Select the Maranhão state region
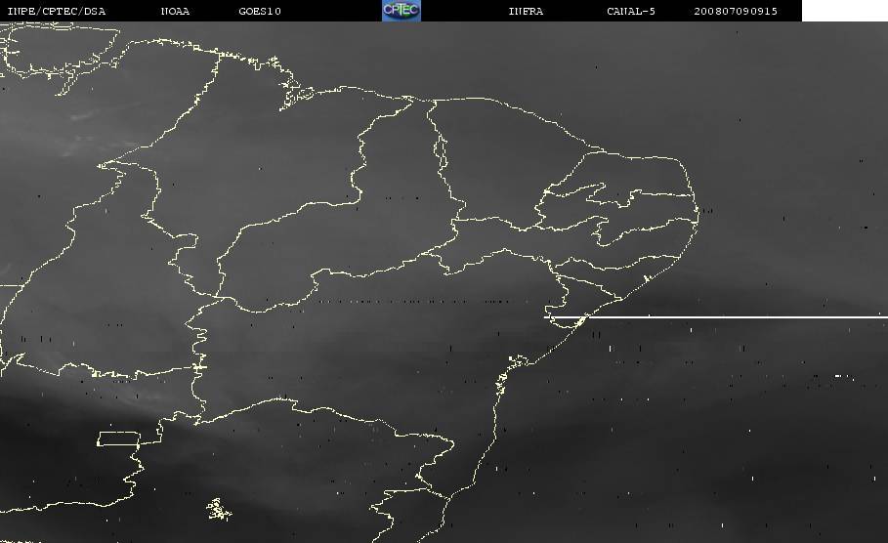 click(x=283, y=146)
